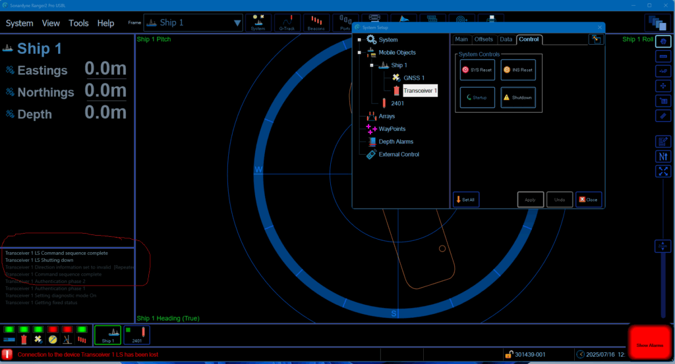Click the transceiver status icon in status panel
This screenshot has height=364, width=675.
(24, 340)
